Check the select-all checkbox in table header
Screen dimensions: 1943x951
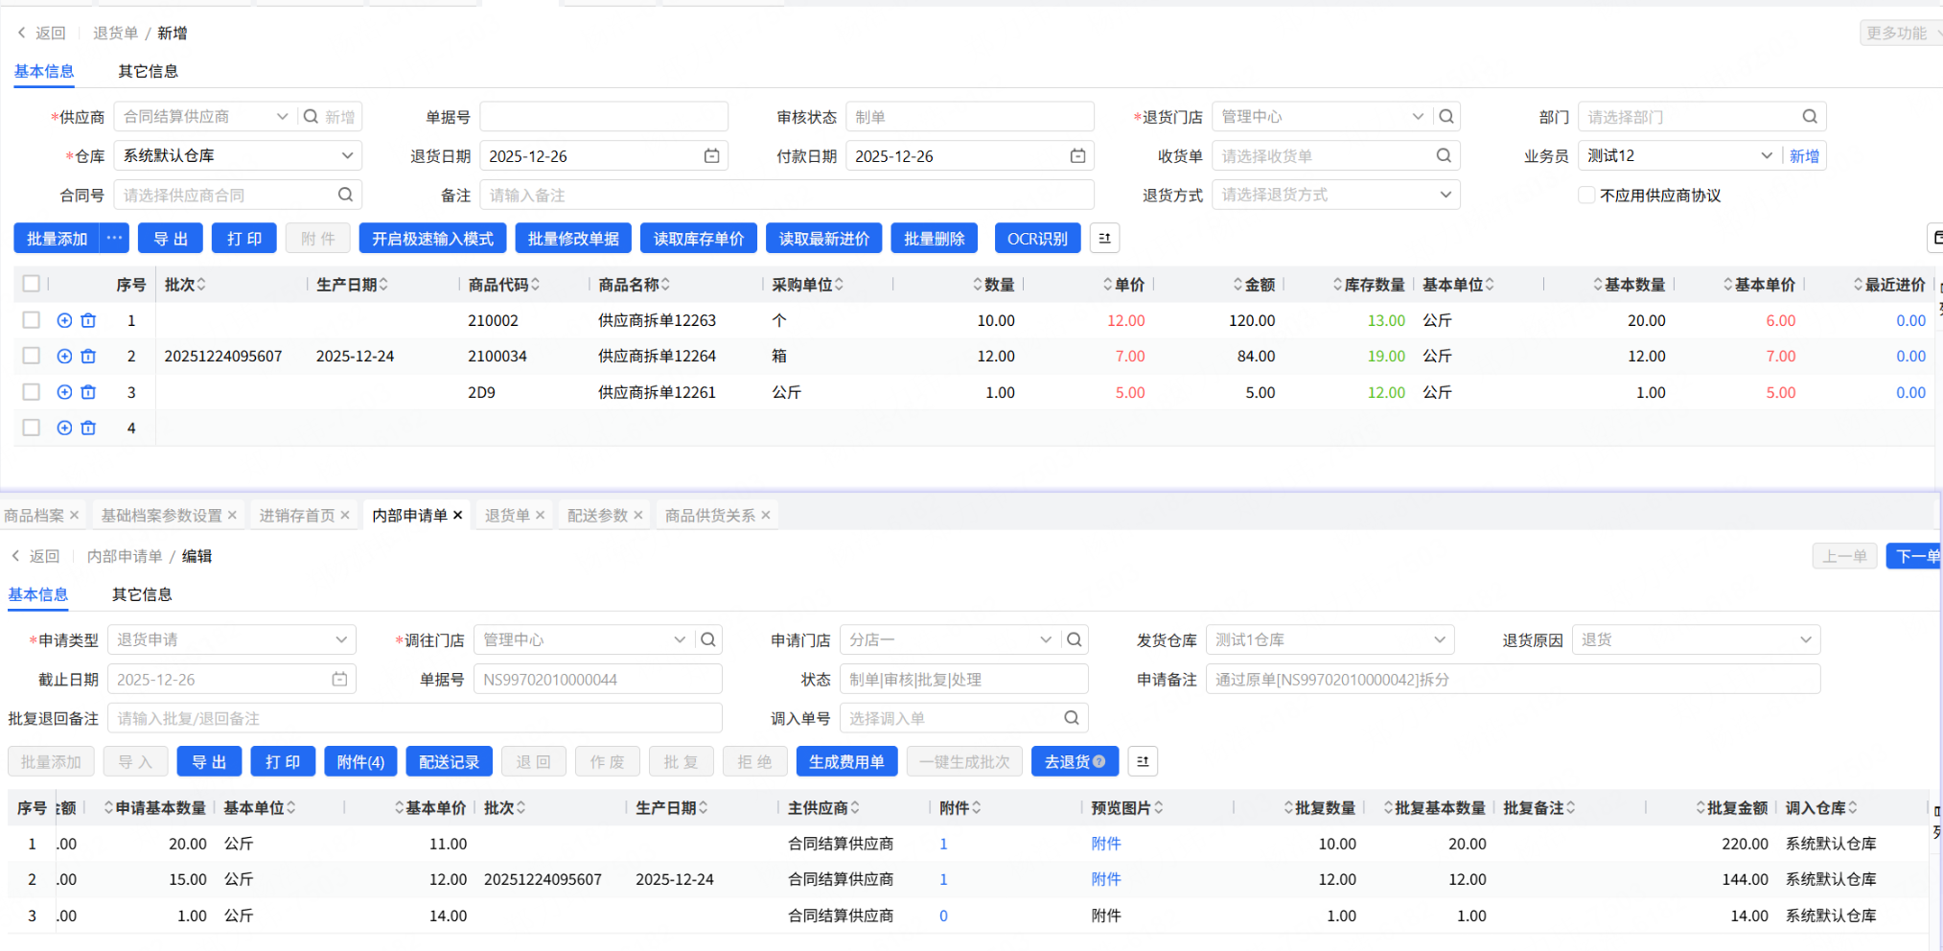32,284
